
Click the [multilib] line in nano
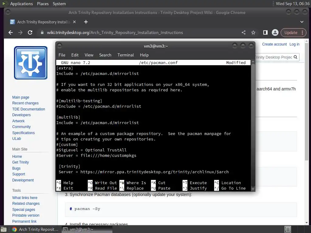click(x=68, y=117)
